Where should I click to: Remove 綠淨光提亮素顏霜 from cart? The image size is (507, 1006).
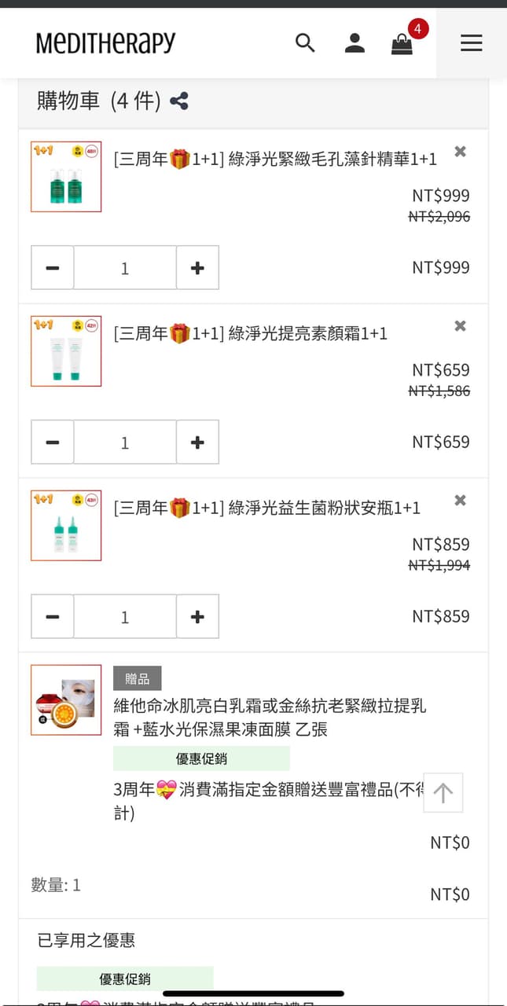coord(461,326)
